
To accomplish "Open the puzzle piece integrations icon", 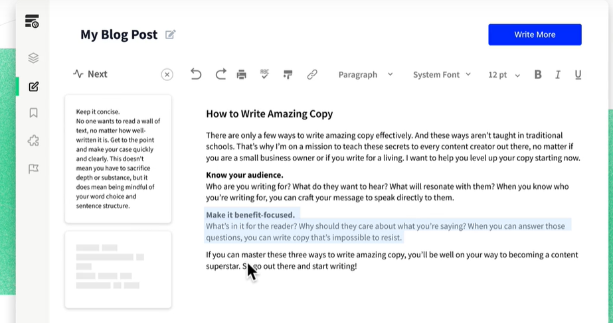I will [34, 141].
